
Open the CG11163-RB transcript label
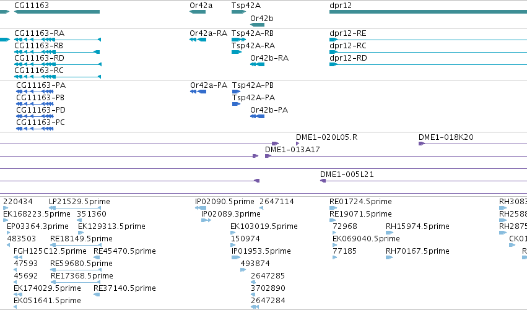pos(38,46)
